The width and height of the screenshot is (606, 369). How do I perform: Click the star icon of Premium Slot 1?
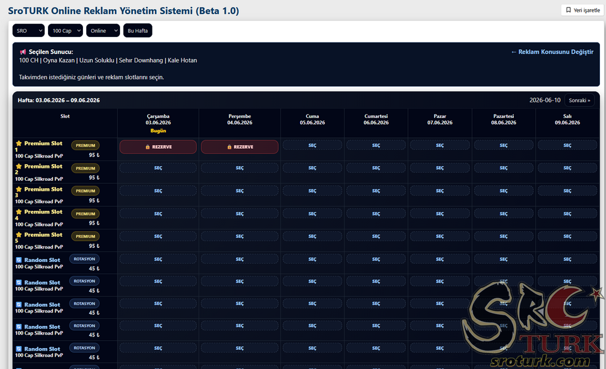[18, 143]
